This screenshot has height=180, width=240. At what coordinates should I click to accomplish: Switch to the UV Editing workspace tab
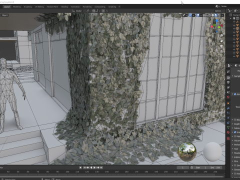click(39, 6)
